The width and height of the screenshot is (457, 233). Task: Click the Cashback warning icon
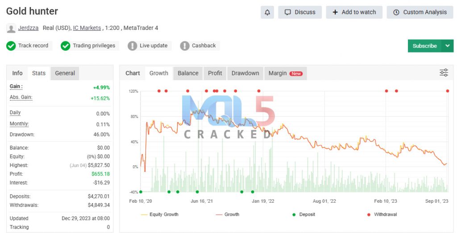pos(185,46)
